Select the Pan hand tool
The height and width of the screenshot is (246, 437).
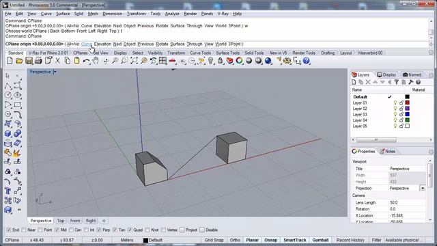click(96, 61)
